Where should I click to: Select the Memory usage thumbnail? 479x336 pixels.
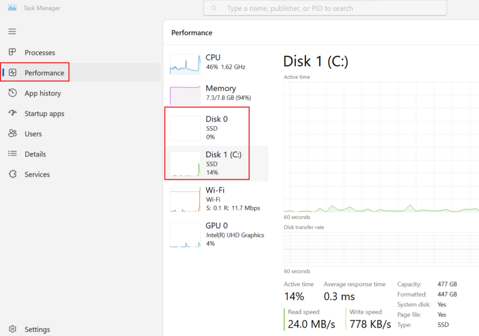coord(185,95)
